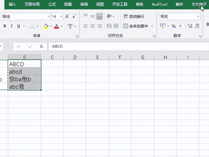Increase font size icon
This screenshot has height=157, width=209.
(67, 17)
